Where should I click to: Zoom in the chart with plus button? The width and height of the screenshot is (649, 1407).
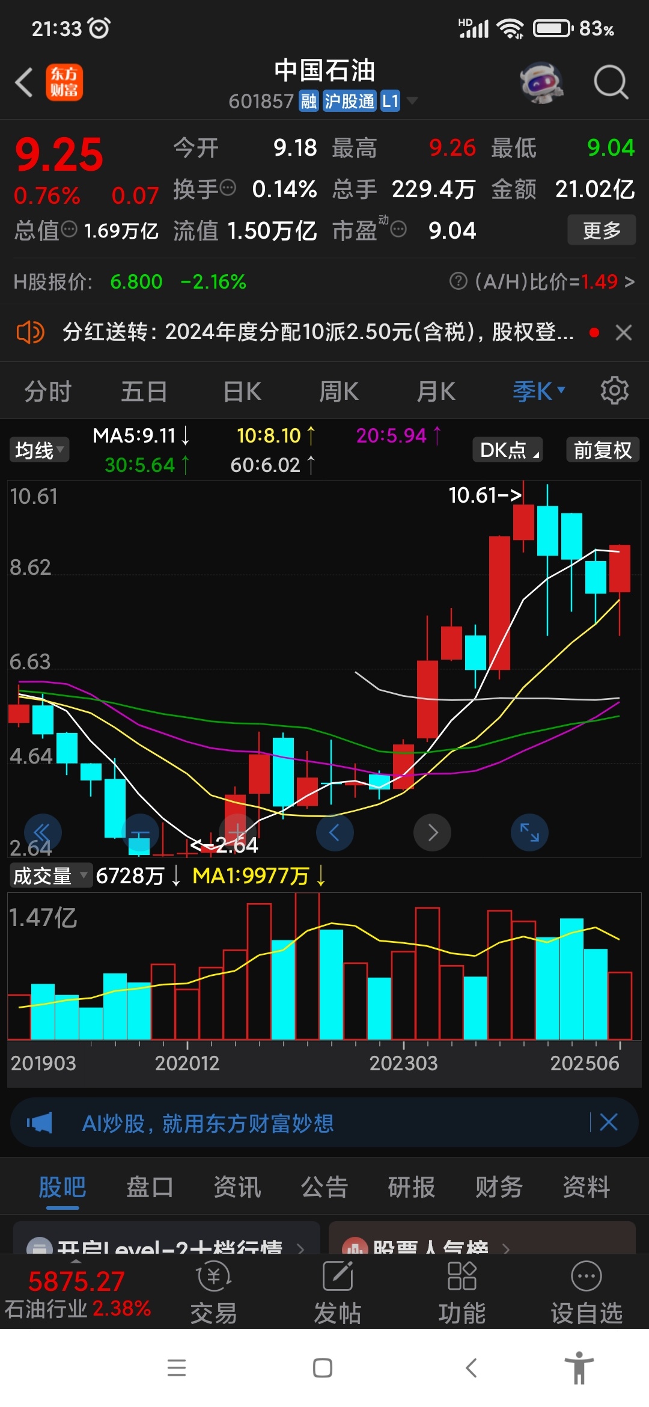click(237, 832)
